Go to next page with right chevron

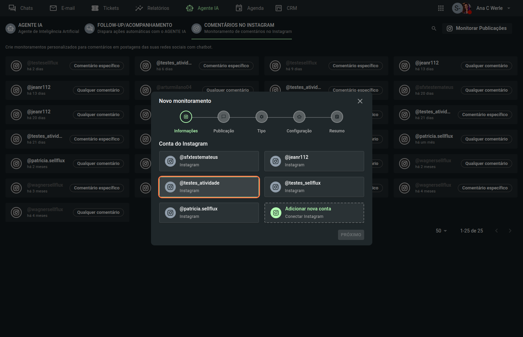(x=510, y=231)
